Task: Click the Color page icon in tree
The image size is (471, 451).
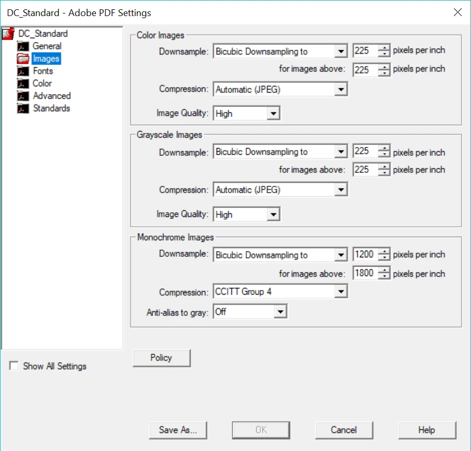Action: click(23, 83)
